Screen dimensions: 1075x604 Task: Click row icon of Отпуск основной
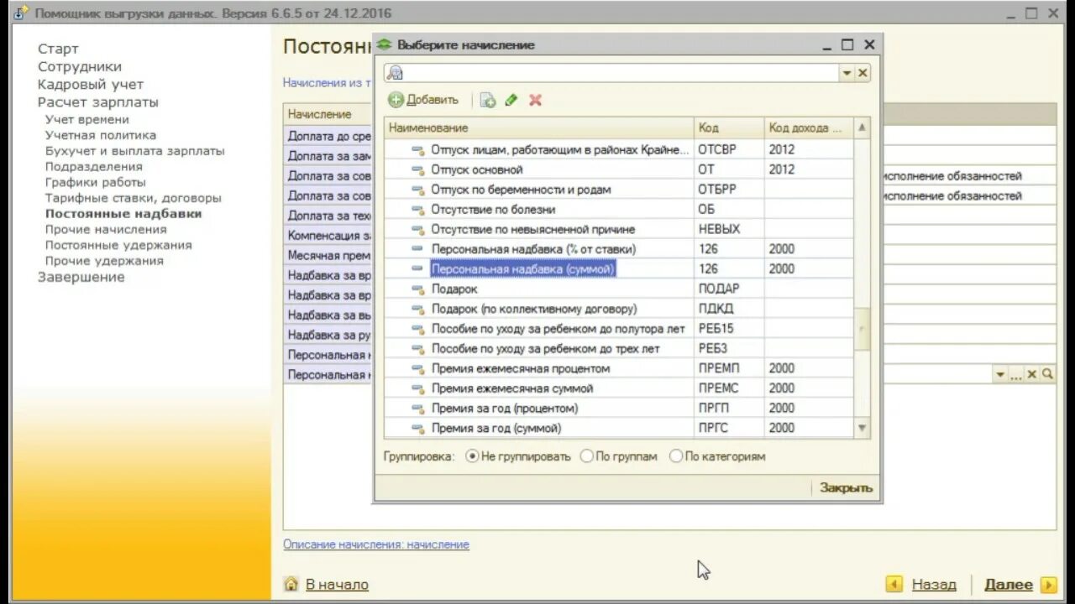point(417,169)
